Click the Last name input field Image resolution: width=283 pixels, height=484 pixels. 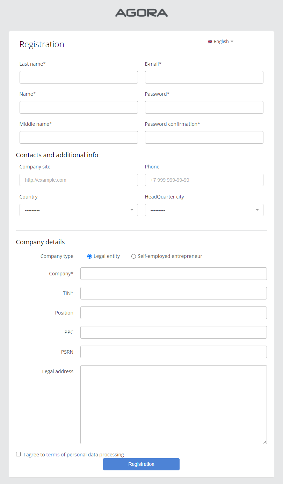(79, 77)
